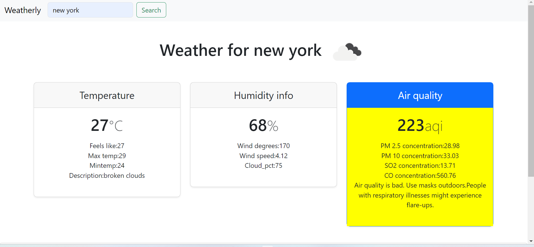Viewport: 534px width, 247px height.
Task: Select the Temperature card header
Action: [107, 95]
